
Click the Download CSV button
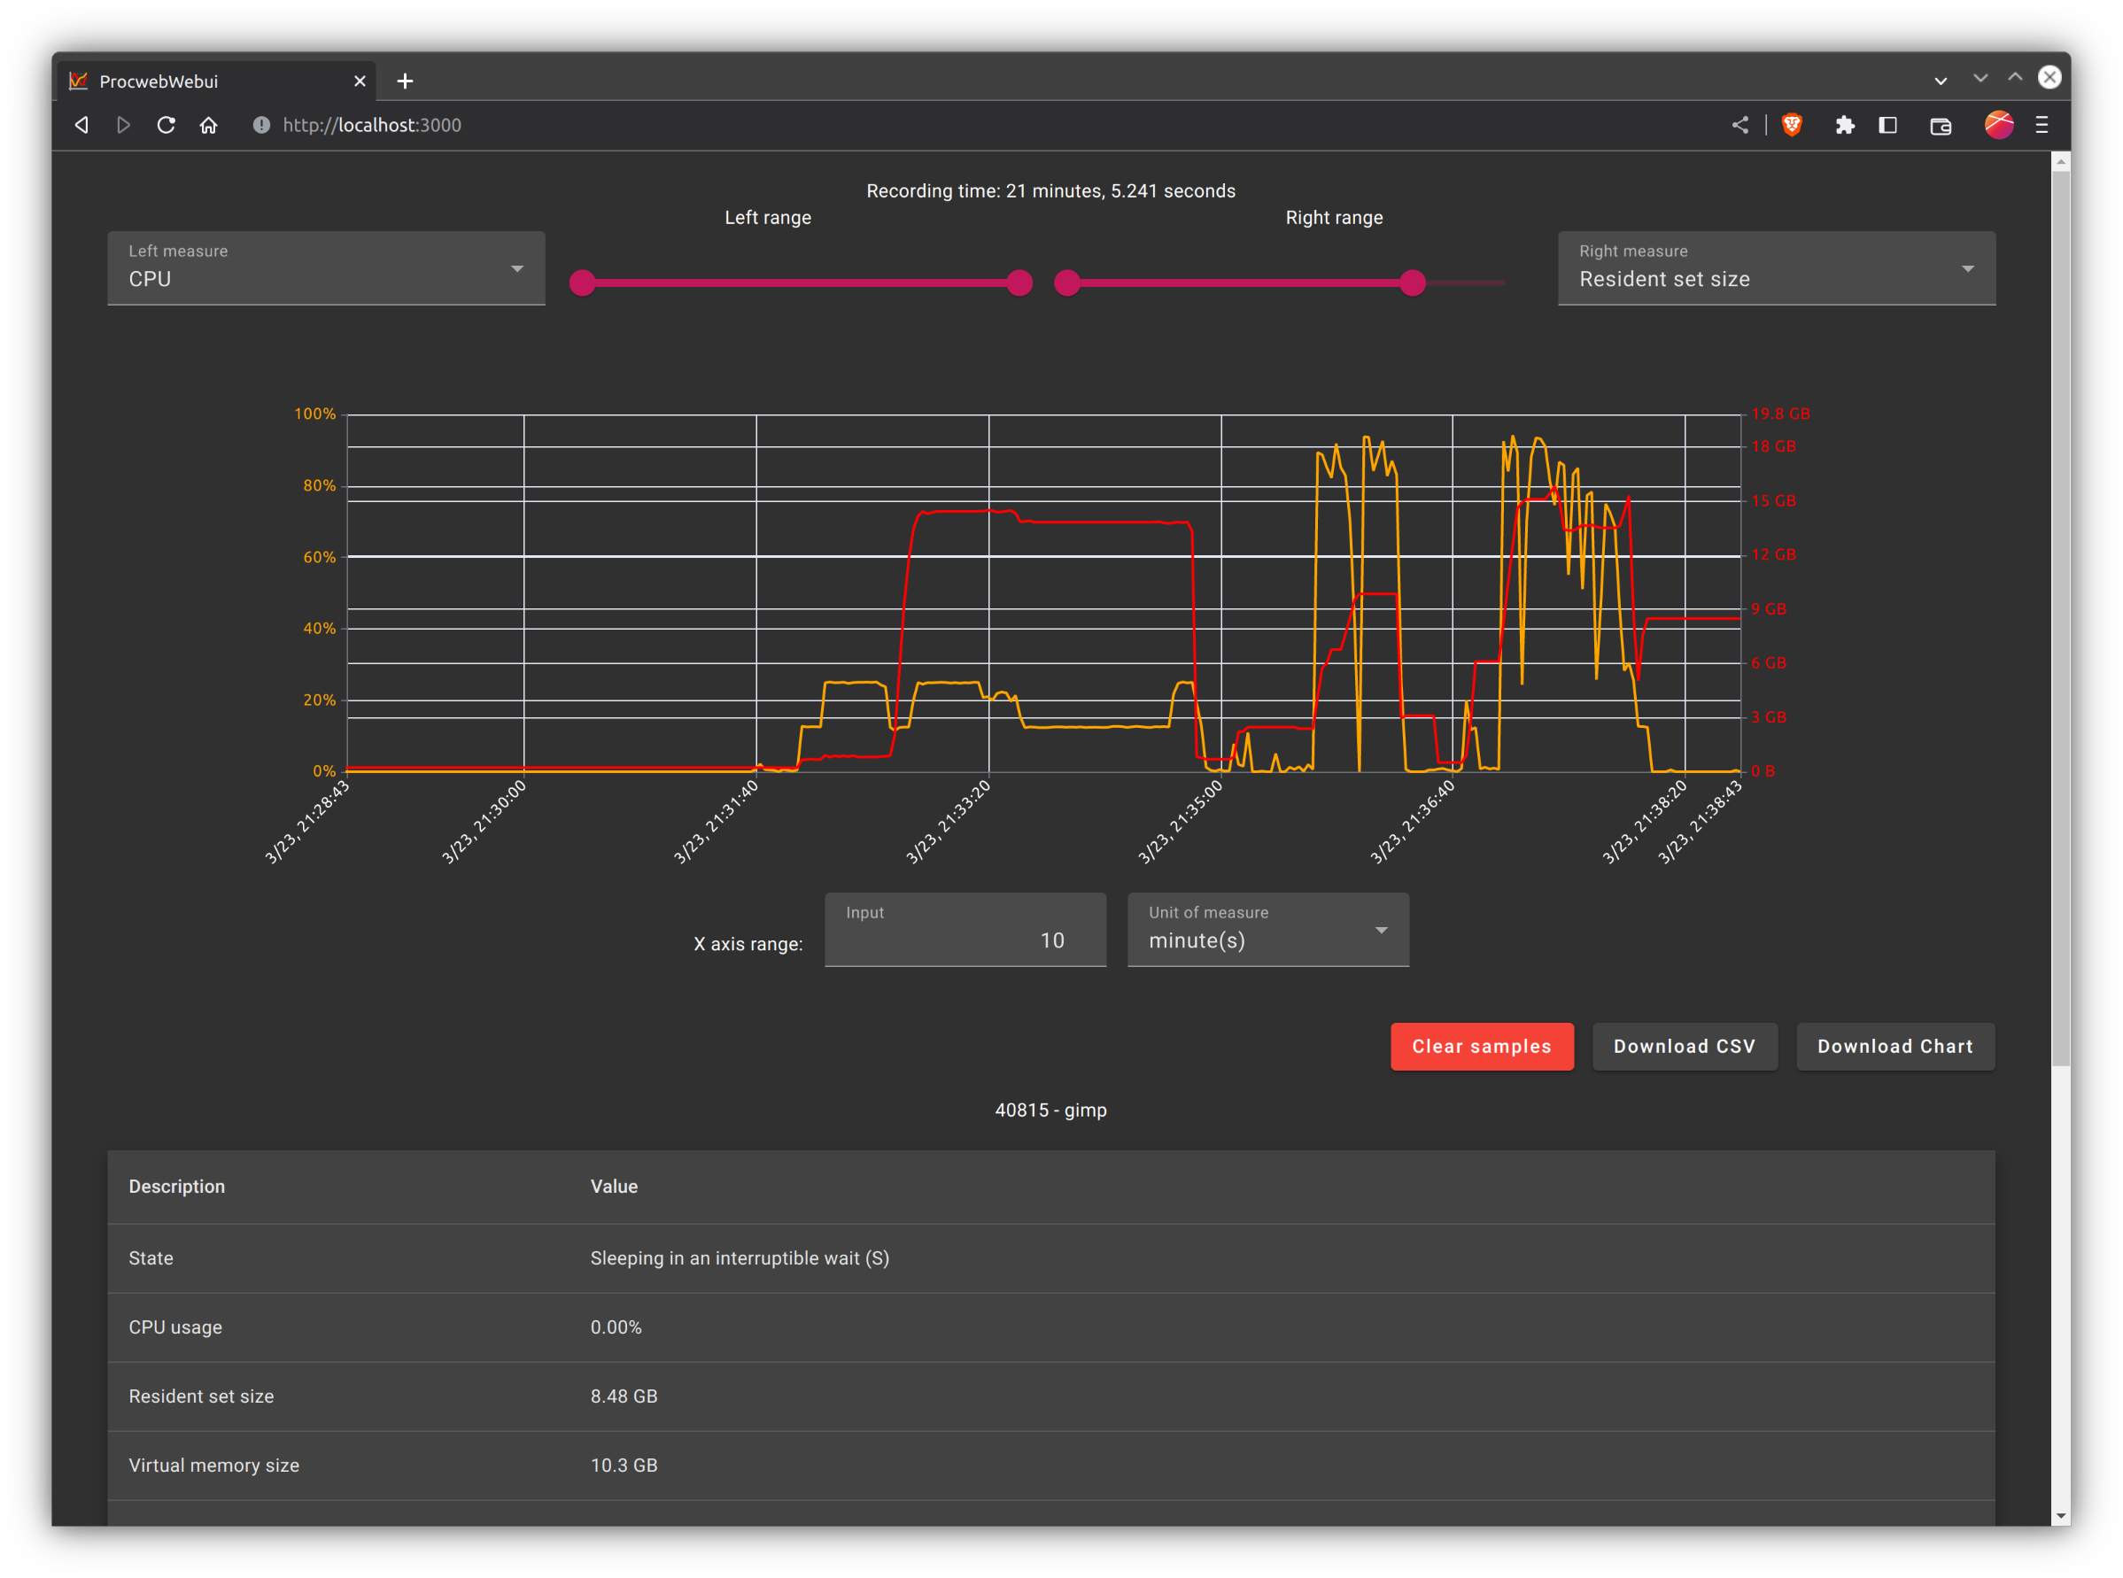coord(1684,1047)
